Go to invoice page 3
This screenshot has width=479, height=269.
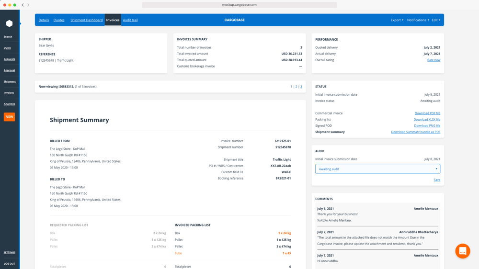[301, 87]
